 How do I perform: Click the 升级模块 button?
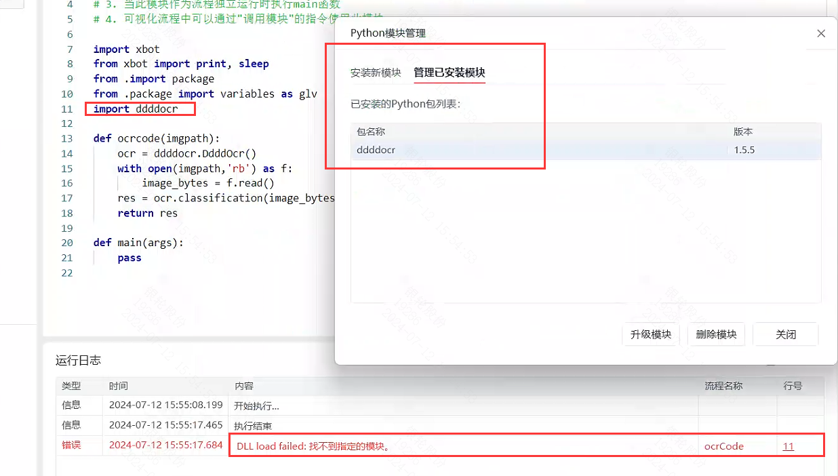point(650,334)
